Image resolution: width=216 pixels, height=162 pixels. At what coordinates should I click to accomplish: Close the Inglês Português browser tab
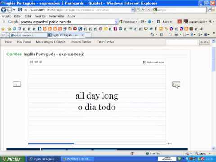(82, 35)
